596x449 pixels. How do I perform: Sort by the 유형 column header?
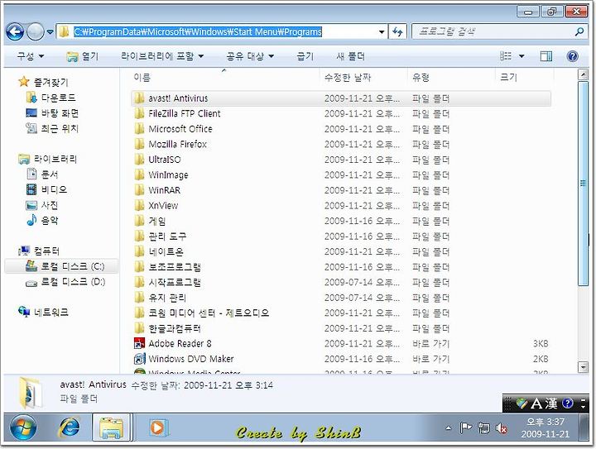click(x=421, y=78)
